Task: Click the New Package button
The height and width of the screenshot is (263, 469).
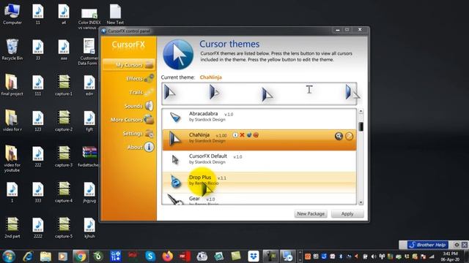Action: coord(311,214)
